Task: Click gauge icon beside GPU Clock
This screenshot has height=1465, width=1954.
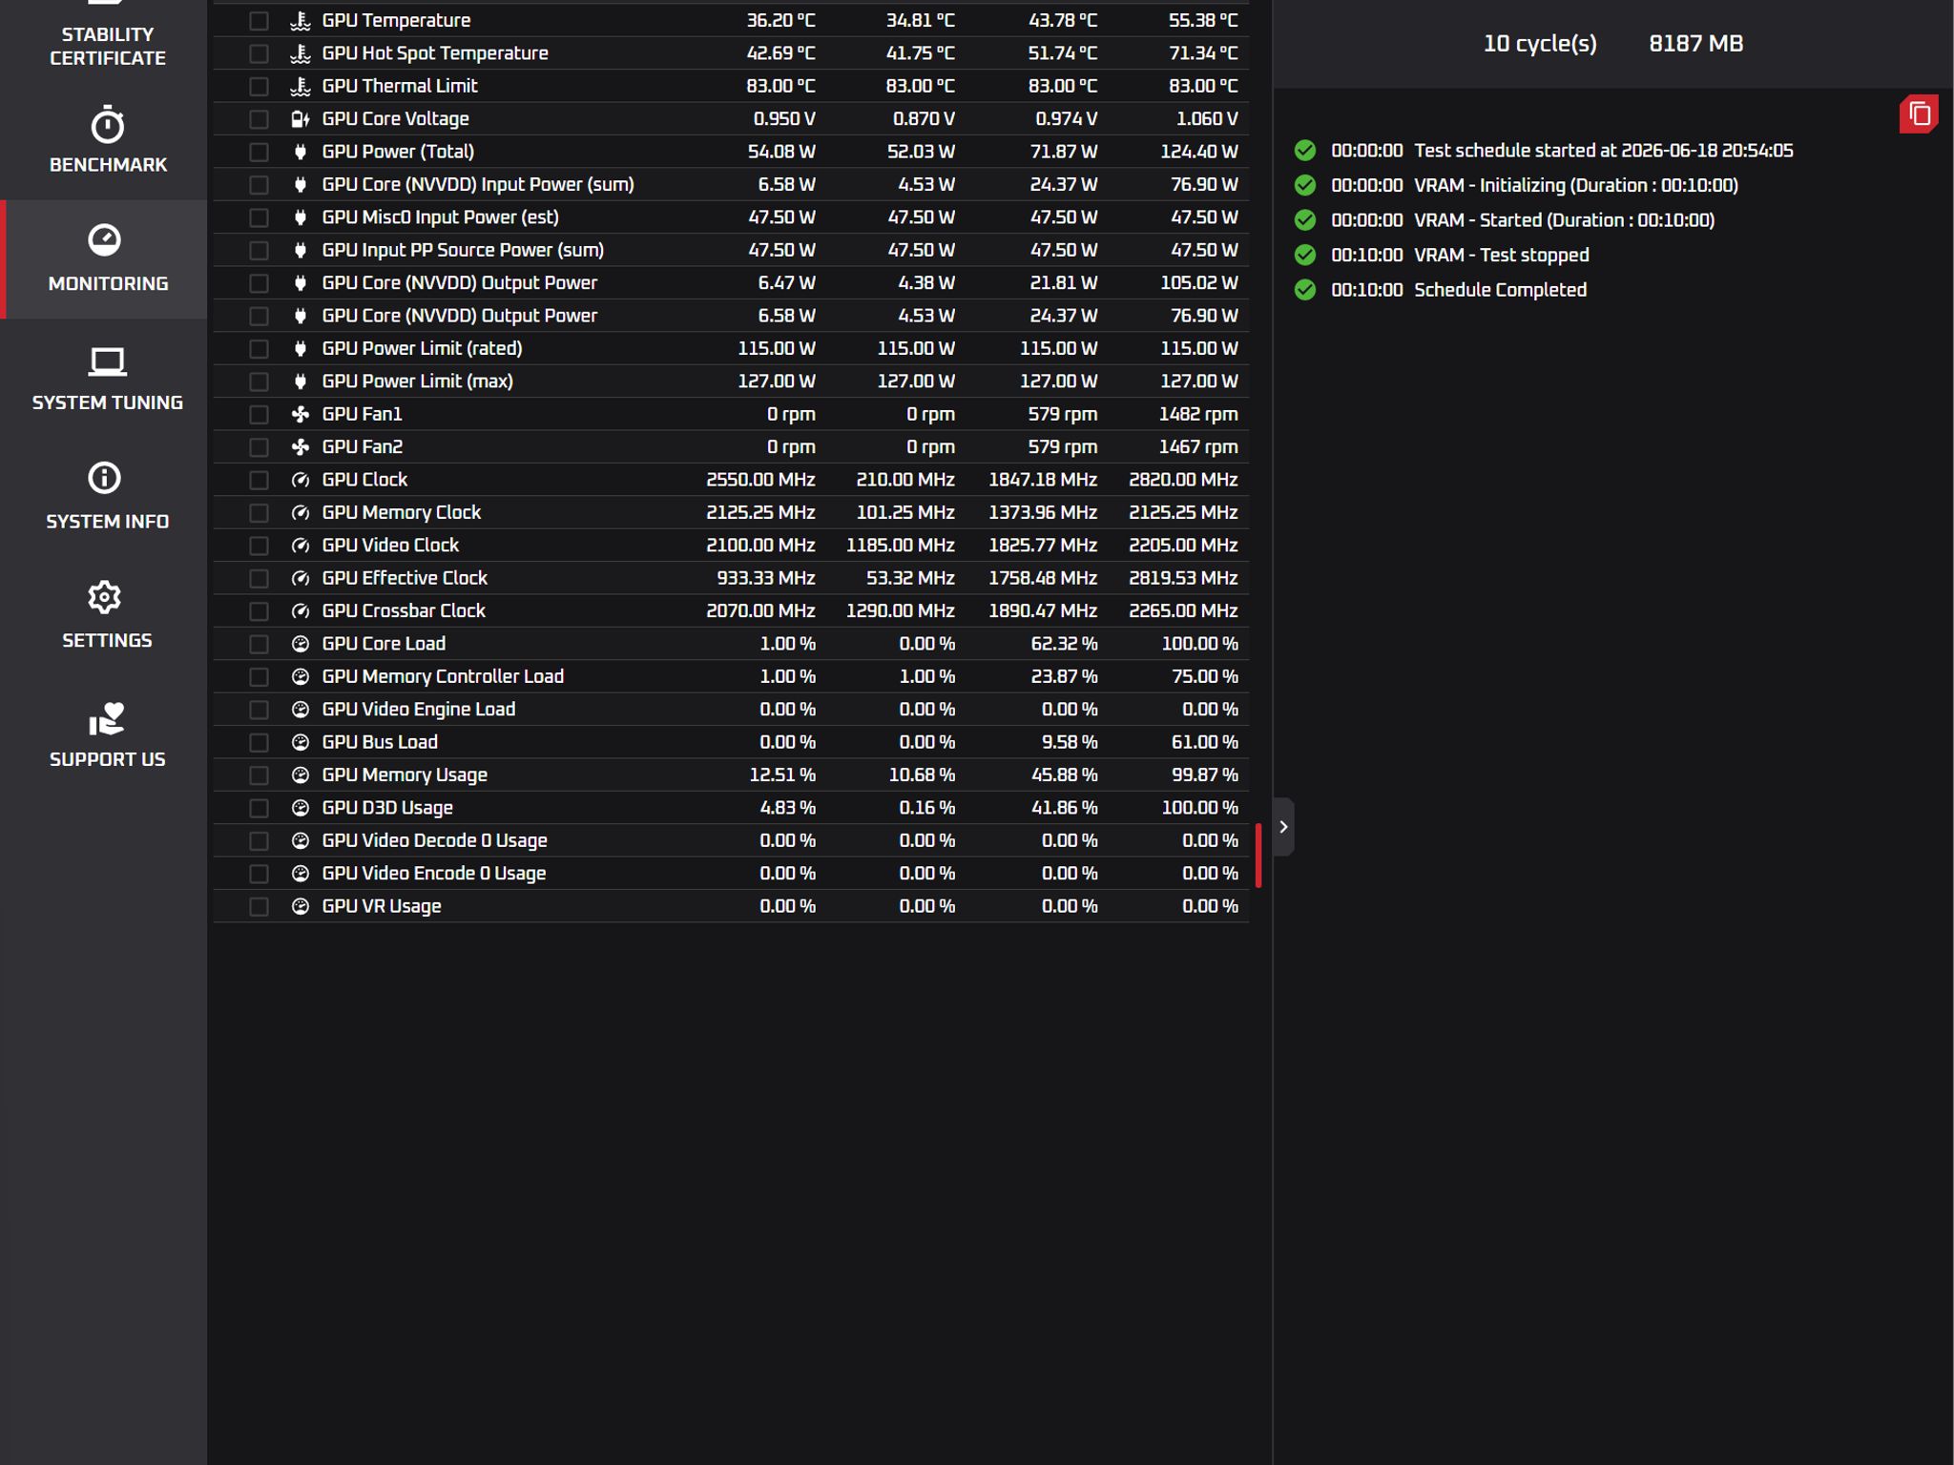Action: [301, 480]
